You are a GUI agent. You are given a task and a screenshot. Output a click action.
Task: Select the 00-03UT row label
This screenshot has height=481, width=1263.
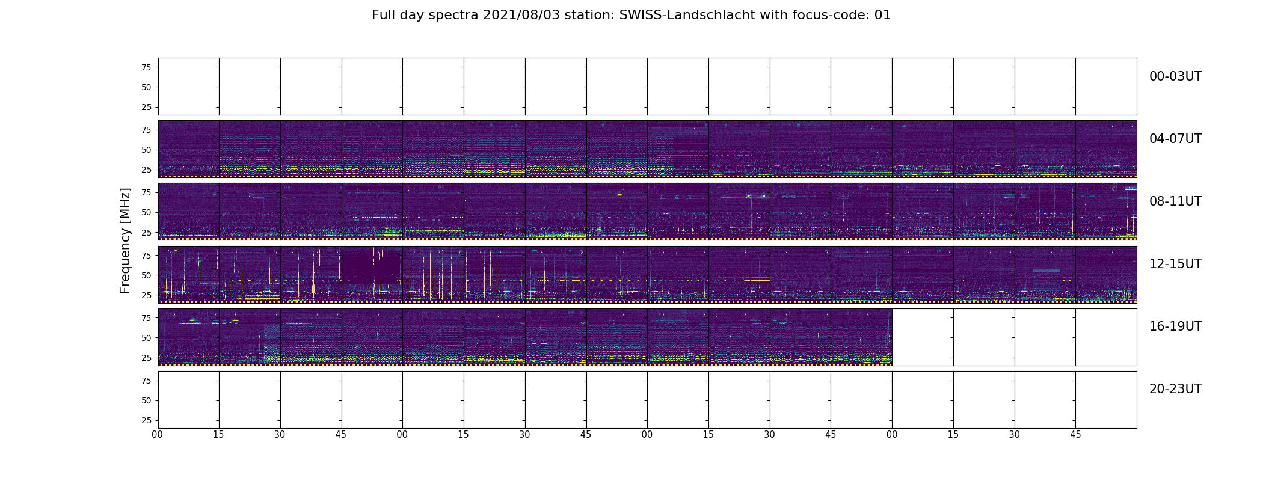click(1175, 76)
